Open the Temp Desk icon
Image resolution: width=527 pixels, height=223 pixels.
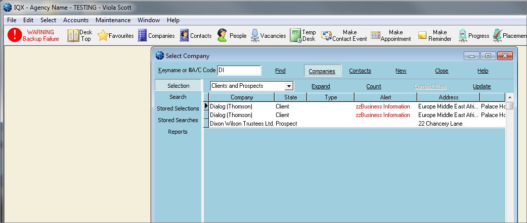click(x=296, y=35)
